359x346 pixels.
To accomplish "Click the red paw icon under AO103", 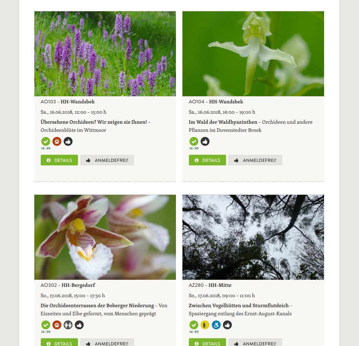I will 57,141.
